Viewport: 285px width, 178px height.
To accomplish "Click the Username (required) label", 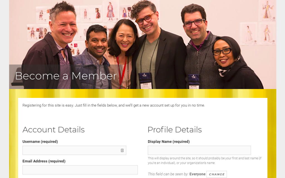I will coord(40,142).
